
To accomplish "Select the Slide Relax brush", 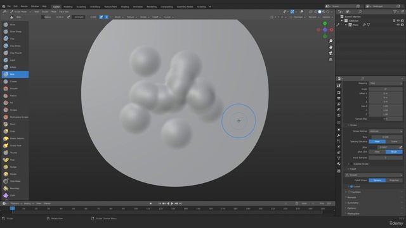I will point(15,181).
